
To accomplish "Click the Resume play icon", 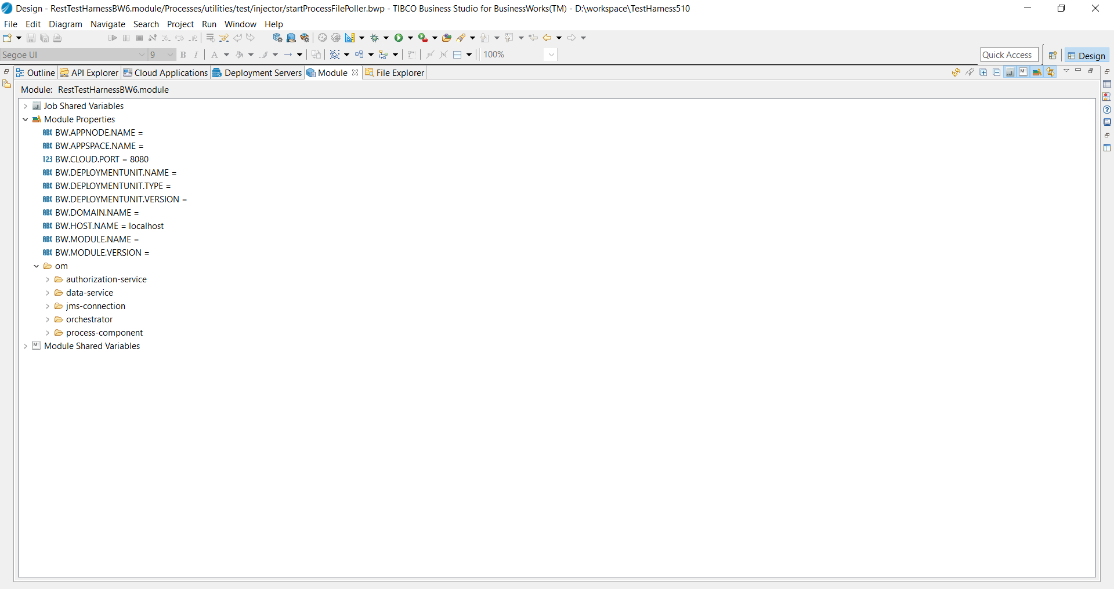I will click(113, 38).
